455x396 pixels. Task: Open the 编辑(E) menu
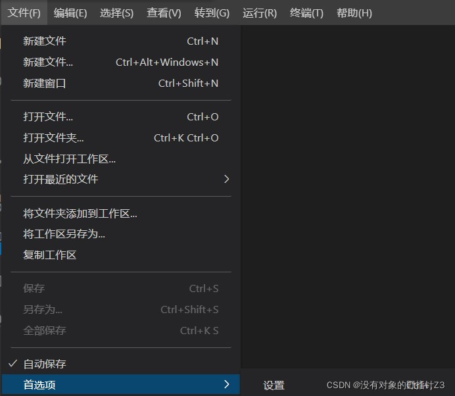[x=70, y=12]
